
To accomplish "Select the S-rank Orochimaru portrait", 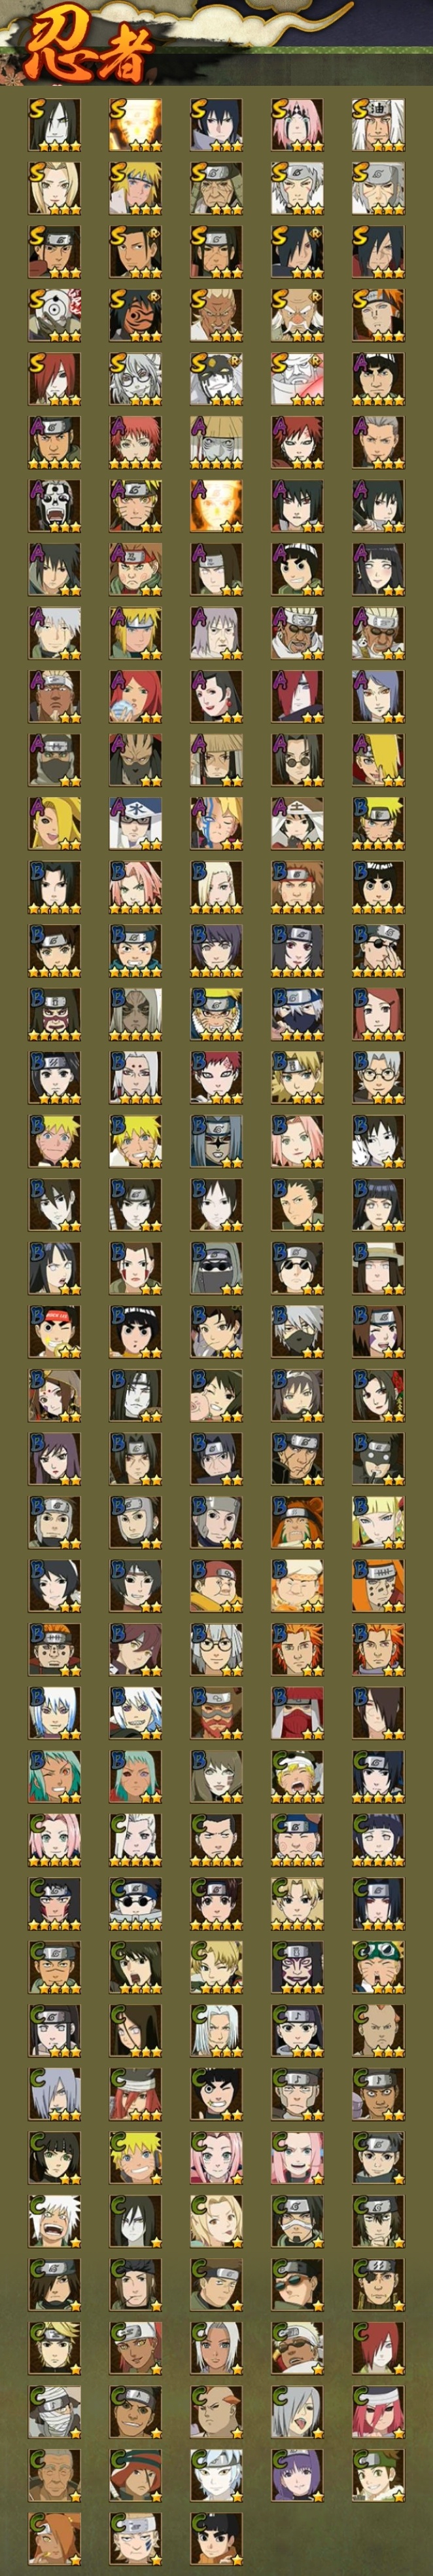I will pos(54,125).
